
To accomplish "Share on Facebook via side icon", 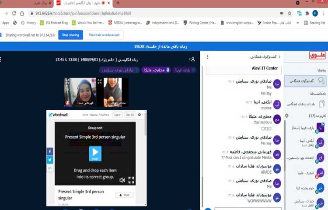I will 50,151.
